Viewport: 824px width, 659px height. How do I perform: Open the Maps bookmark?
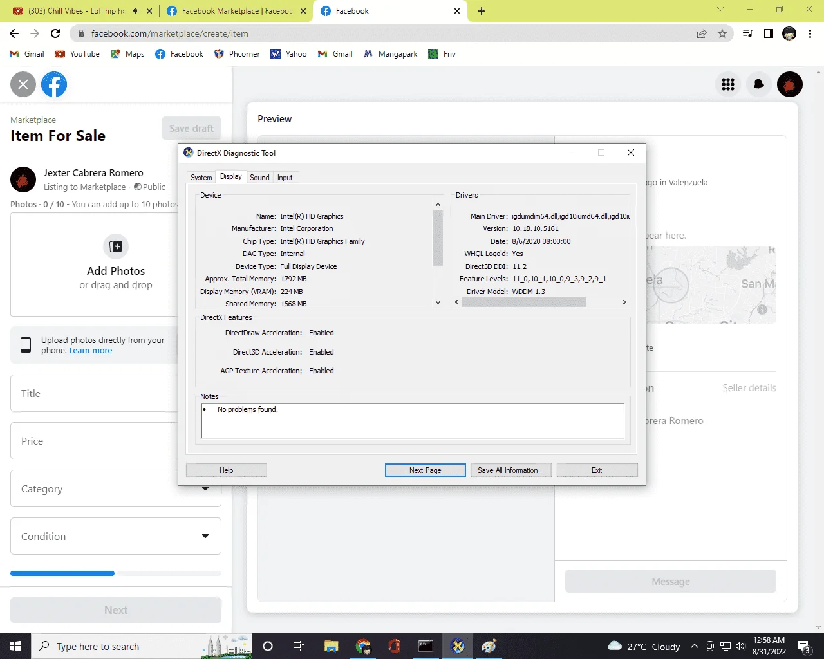(127, 54)
